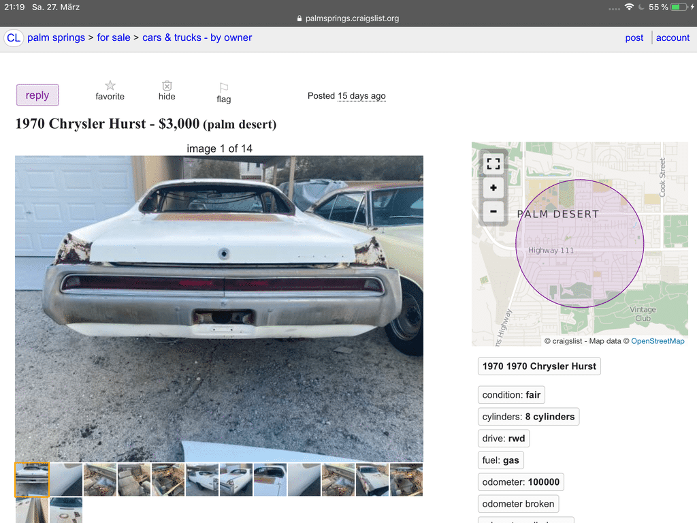Zoom out on the Palm Desert map
Screen dimensions: 697x523
(x=493, y=211)
